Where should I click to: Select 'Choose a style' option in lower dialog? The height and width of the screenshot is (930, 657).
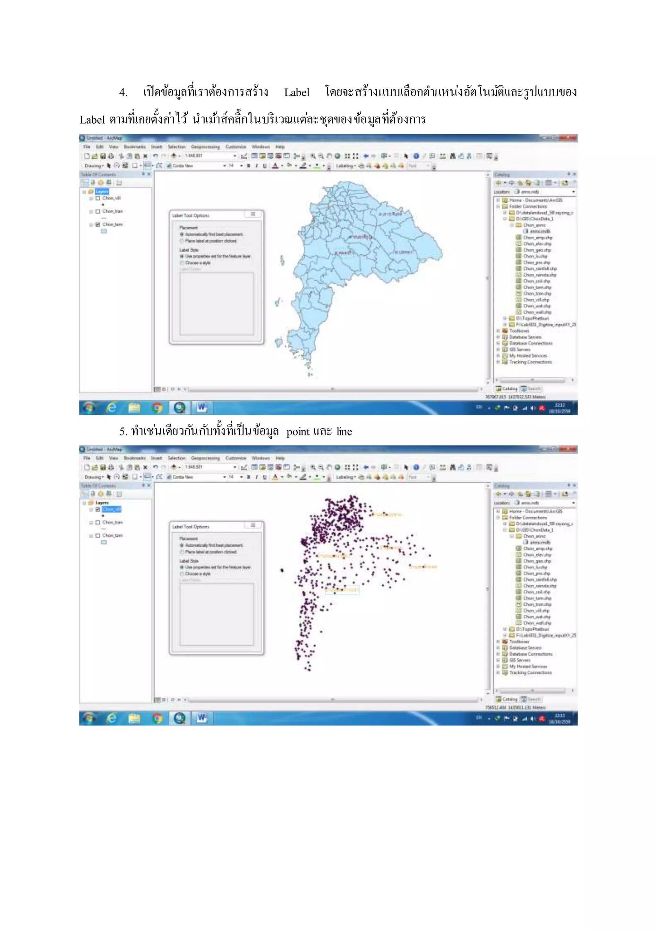182,574
